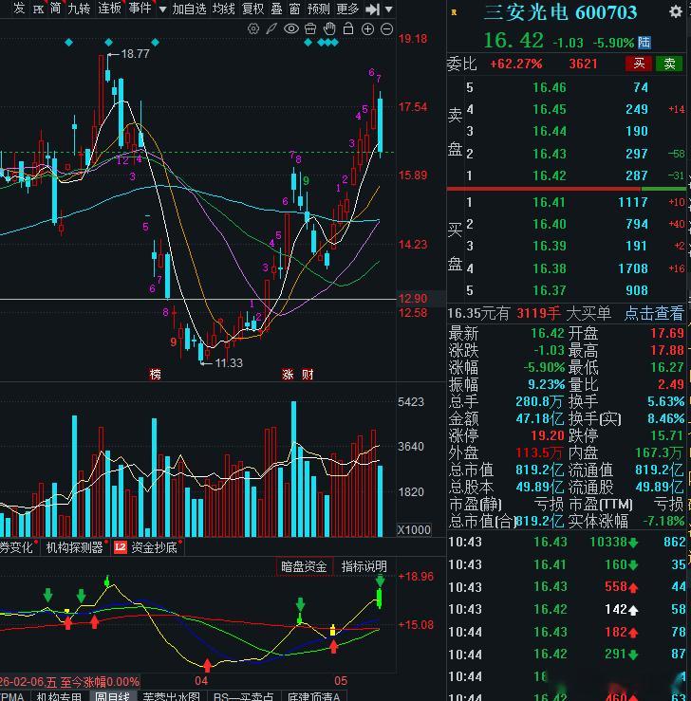Viewport: 691px width, 701px height.
Task: Toggle the 连板 display
Action: pos(109,9)
